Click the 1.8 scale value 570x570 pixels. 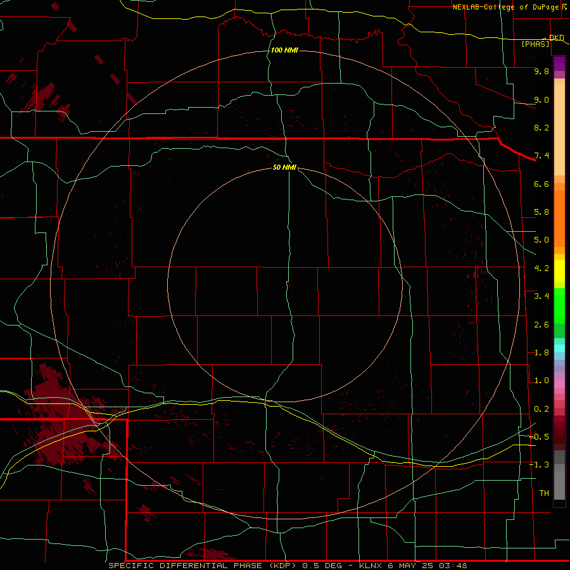[x=541, y=353]
